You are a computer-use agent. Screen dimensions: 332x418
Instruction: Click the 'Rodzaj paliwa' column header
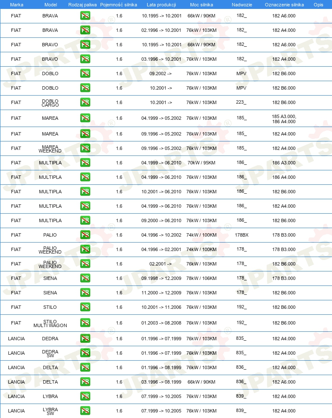(x=82, y=5)
